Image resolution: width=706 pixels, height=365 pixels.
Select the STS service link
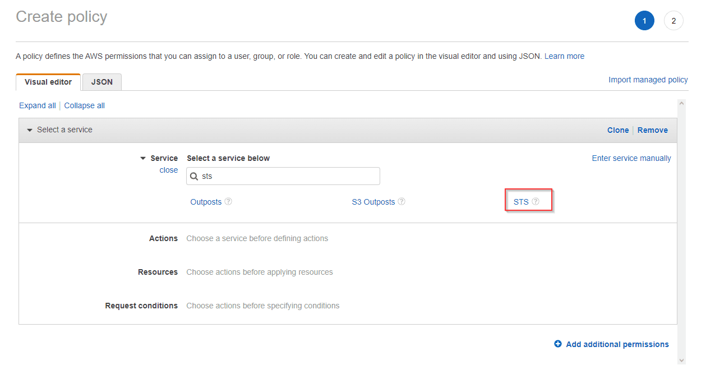pyautogui.click(x=521, y=202)
